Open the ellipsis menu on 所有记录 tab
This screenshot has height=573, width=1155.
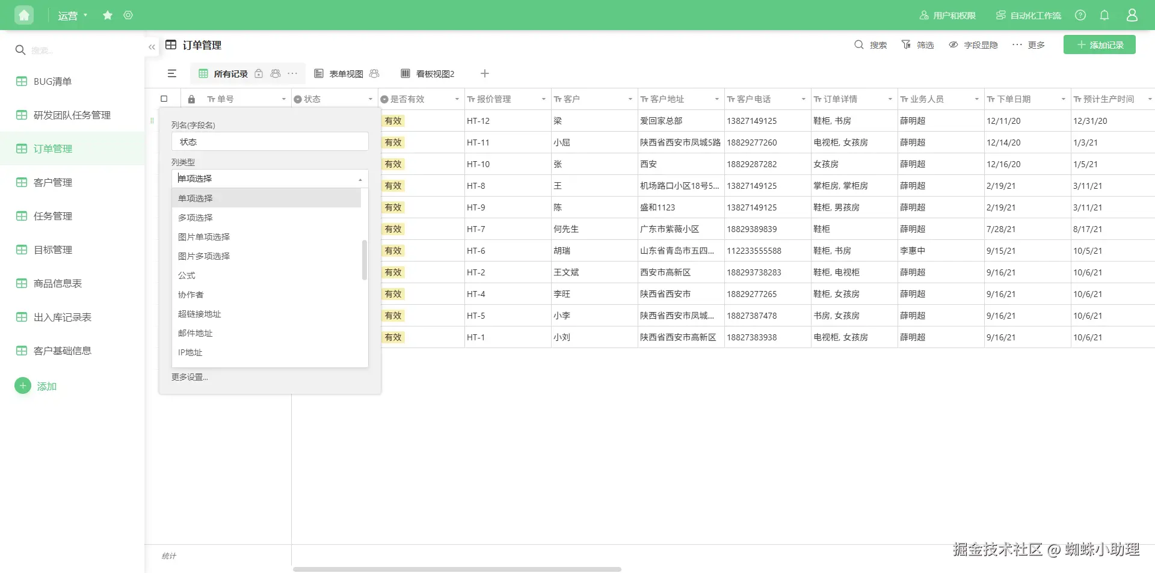tap(292, 73)
